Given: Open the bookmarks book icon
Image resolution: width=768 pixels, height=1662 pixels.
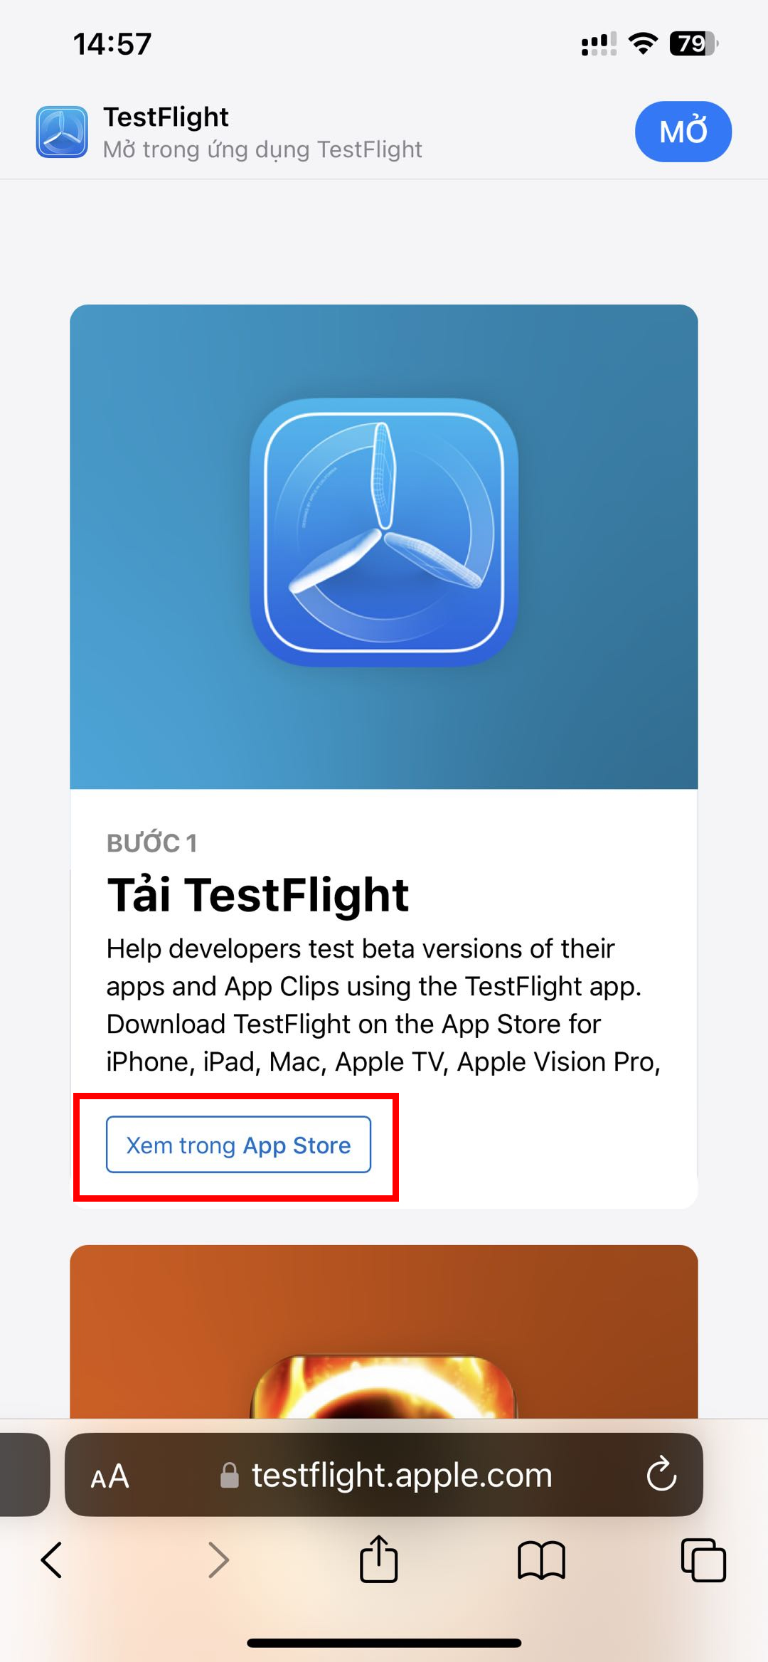Looking at the screenshot, I should click(541, 1560).
